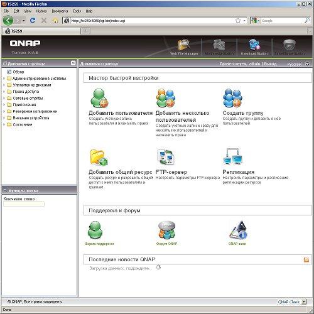314x314 pixels.
Task: Select the TS259 browser tab
Action: point(41,31)
